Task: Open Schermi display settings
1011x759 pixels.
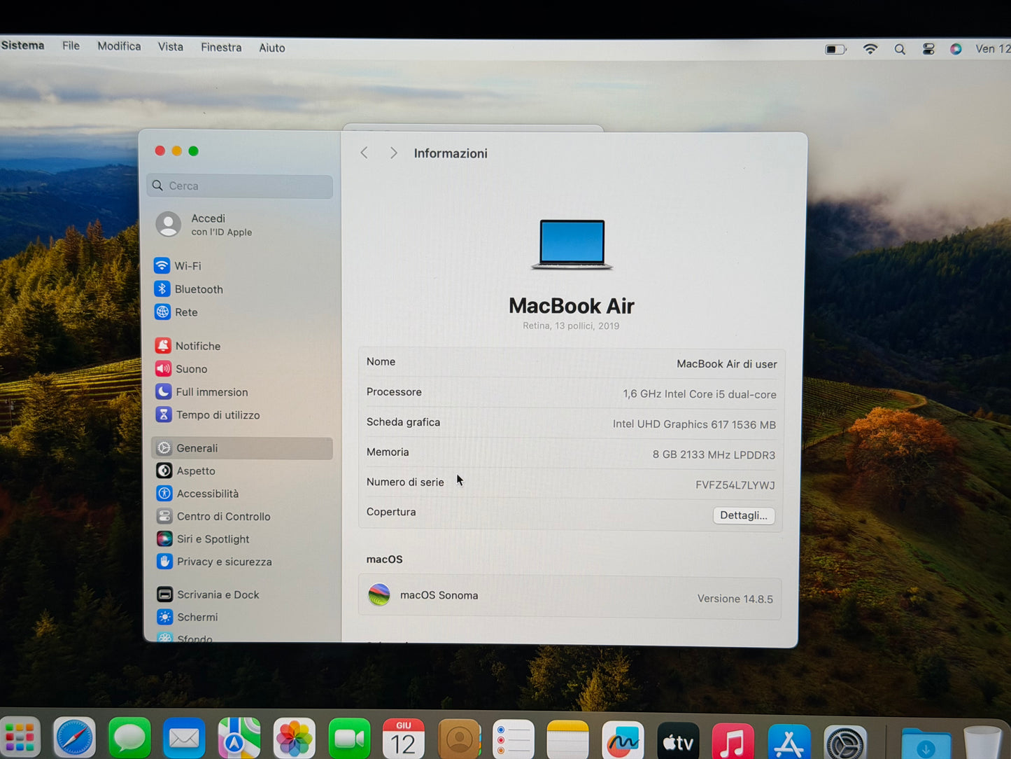Action: coord(188,617)
